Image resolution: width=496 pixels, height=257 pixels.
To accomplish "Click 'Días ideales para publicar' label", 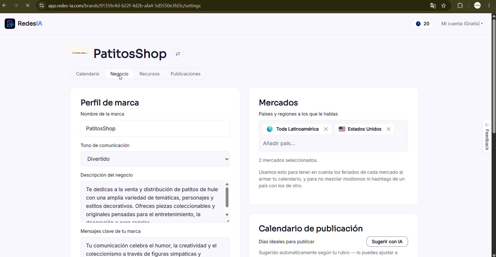I will (x=287, y=242).
